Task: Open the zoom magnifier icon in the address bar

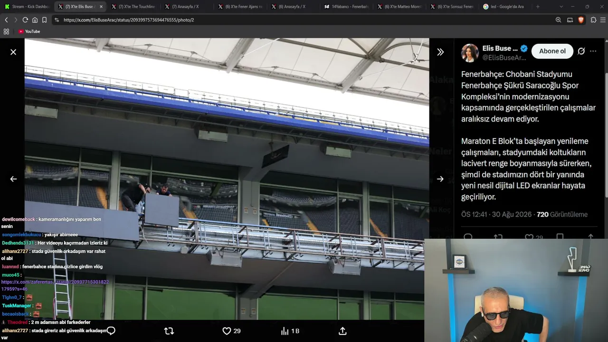Action: (558, 20)
